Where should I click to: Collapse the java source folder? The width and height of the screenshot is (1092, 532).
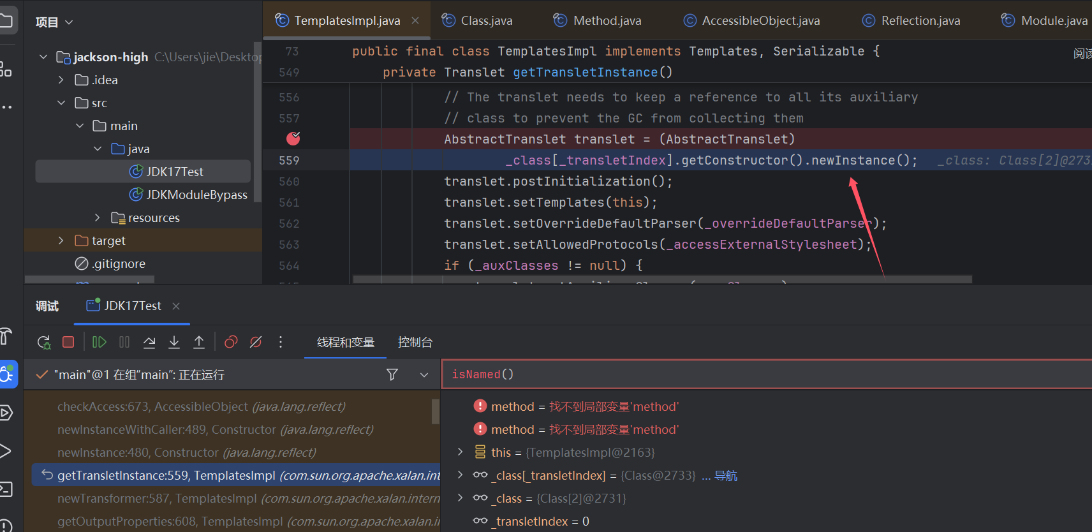tap(98, 149)
